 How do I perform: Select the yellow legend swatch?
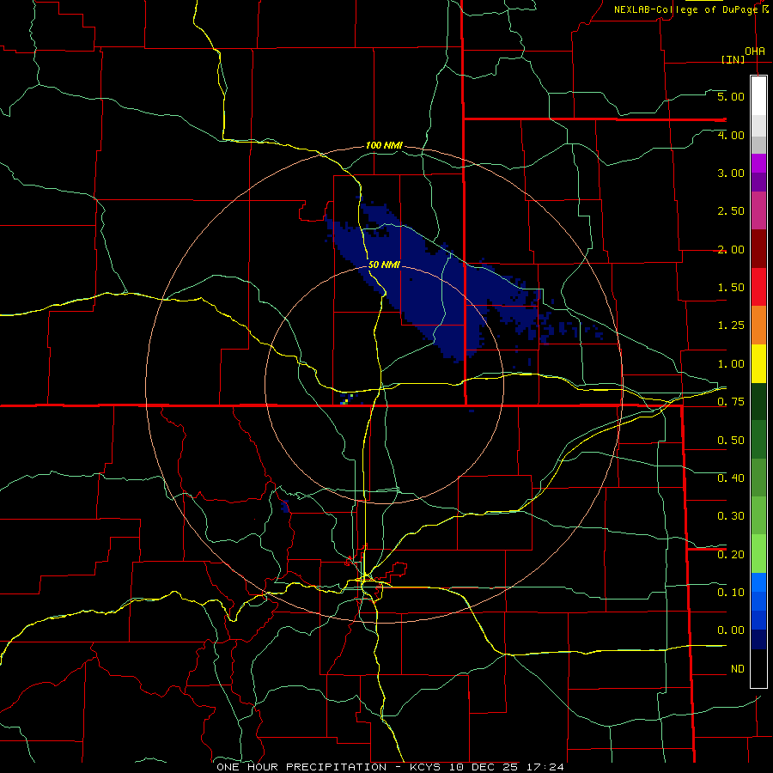click(758, 364)
